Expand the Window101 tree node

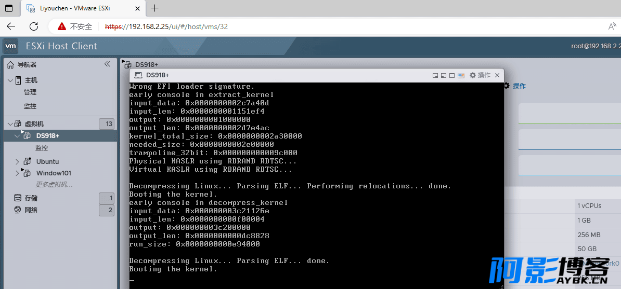pyautogui.click(x=17, y=173)
